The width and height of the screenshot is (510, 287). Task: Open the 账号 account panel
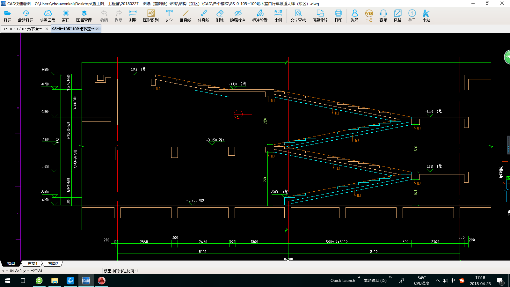coord(354,16)
